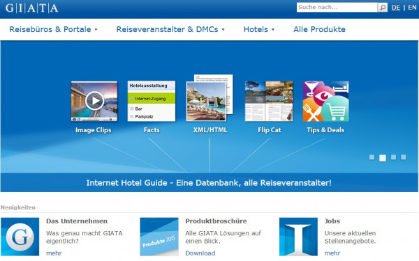Go to Alle Produkte
419x261 pixels.
(x=319, y=29)
